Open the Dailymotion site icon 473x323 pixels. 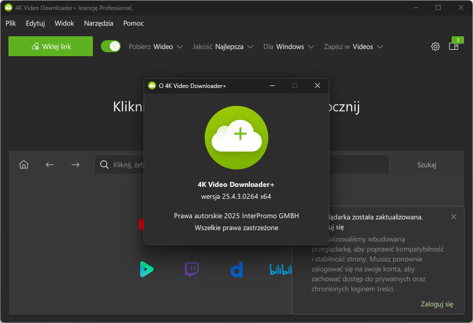(x=236, y=269)
